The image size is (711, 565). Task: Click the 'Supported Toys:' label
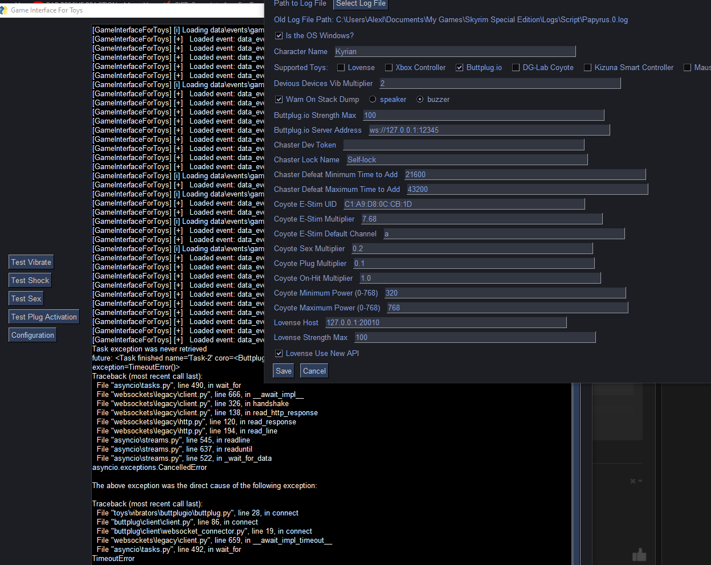tap(301, 67)
